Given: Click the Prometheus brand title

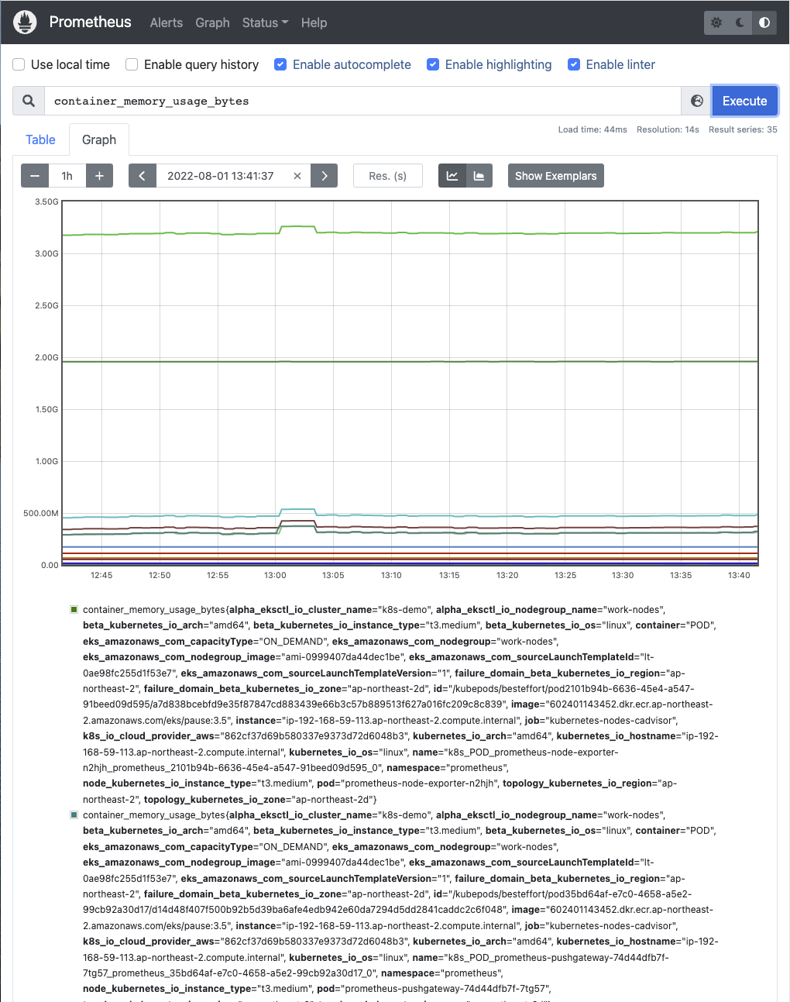Looking at the screenshot, I should pyautogui.click(x=90, y=22).
